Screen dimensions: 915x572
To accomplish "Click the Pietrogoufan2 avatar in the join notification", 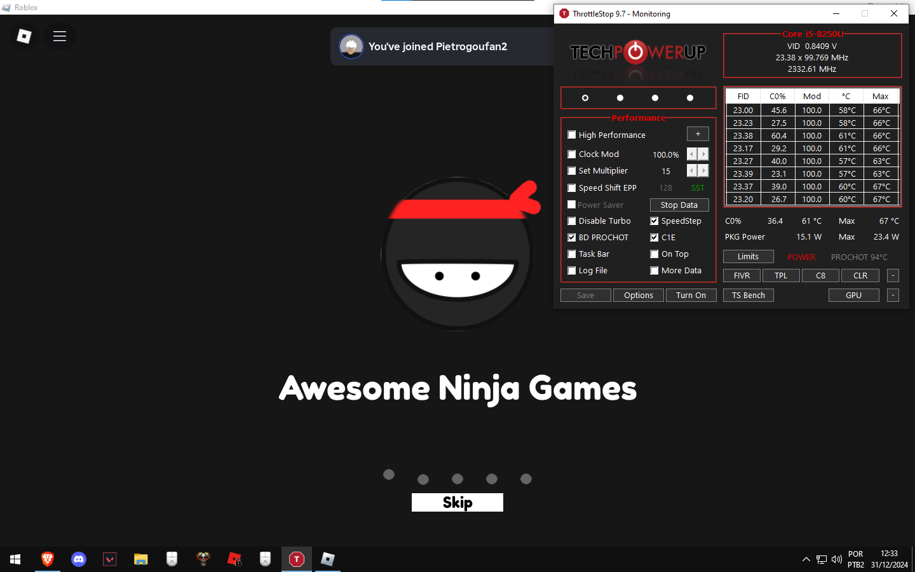I will [x=351, y=46].
